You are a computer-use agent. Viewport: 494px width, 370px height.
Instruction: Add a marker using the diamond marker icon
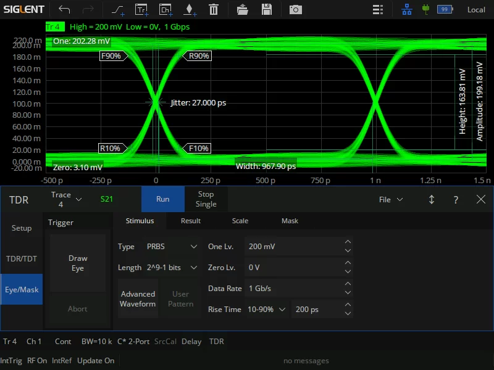click(x=189, y=9)
